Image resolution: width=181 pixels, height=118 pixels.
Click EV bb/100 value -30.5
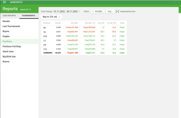[114, 32]
